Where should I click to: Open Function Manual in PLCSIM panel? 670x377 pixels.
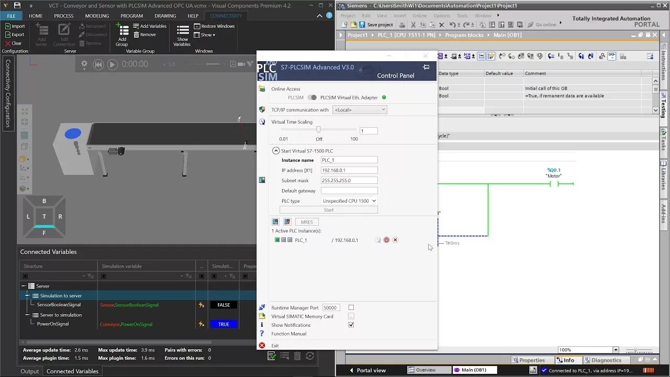tap(289, 334)
